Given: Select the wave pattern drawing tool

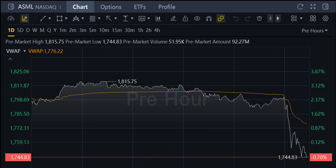Looking at the screenshot, I should pyautogui.click(x=76, y=18).
